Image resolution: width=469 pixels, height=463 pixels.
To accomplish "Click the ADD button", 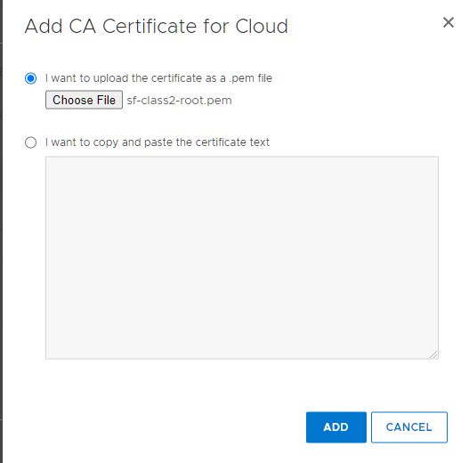I will (336, 427).
